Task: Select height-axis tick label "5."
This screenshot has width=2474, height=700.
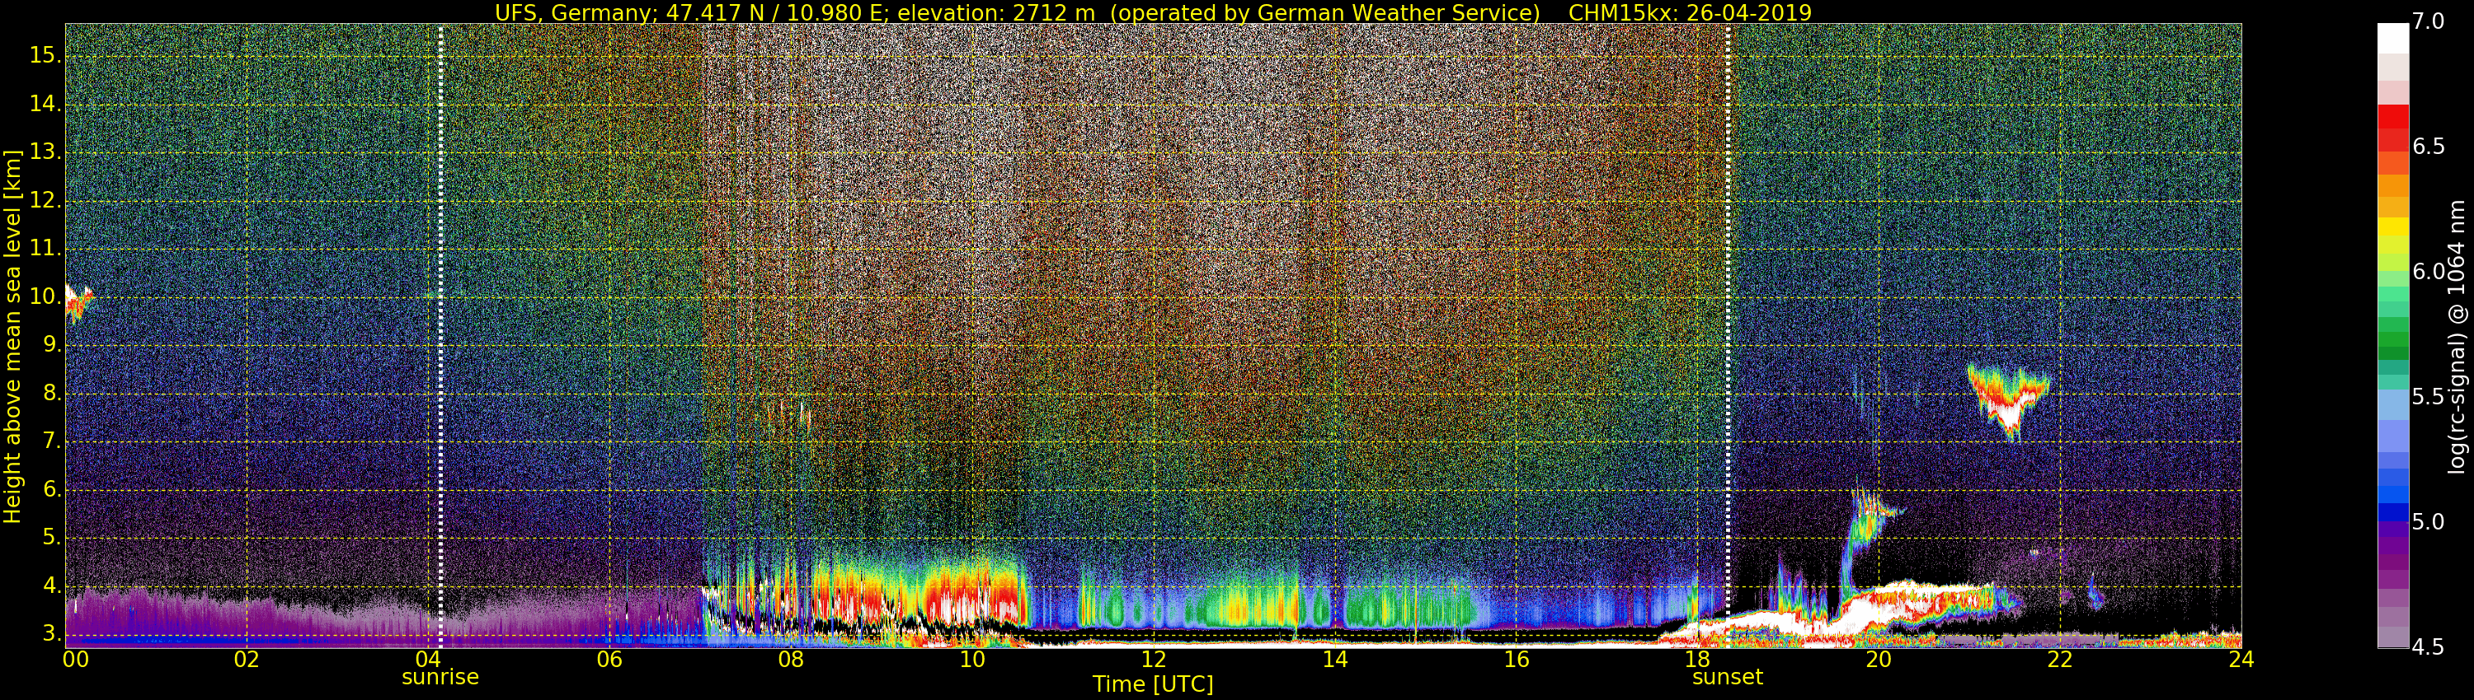Action: click(50, 538)
